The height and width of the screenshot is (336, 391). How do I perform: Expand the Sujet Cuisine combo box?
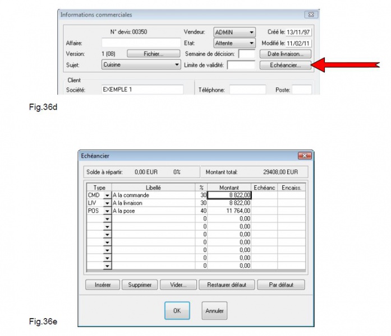pyautogui.click(x=177, y=65)
